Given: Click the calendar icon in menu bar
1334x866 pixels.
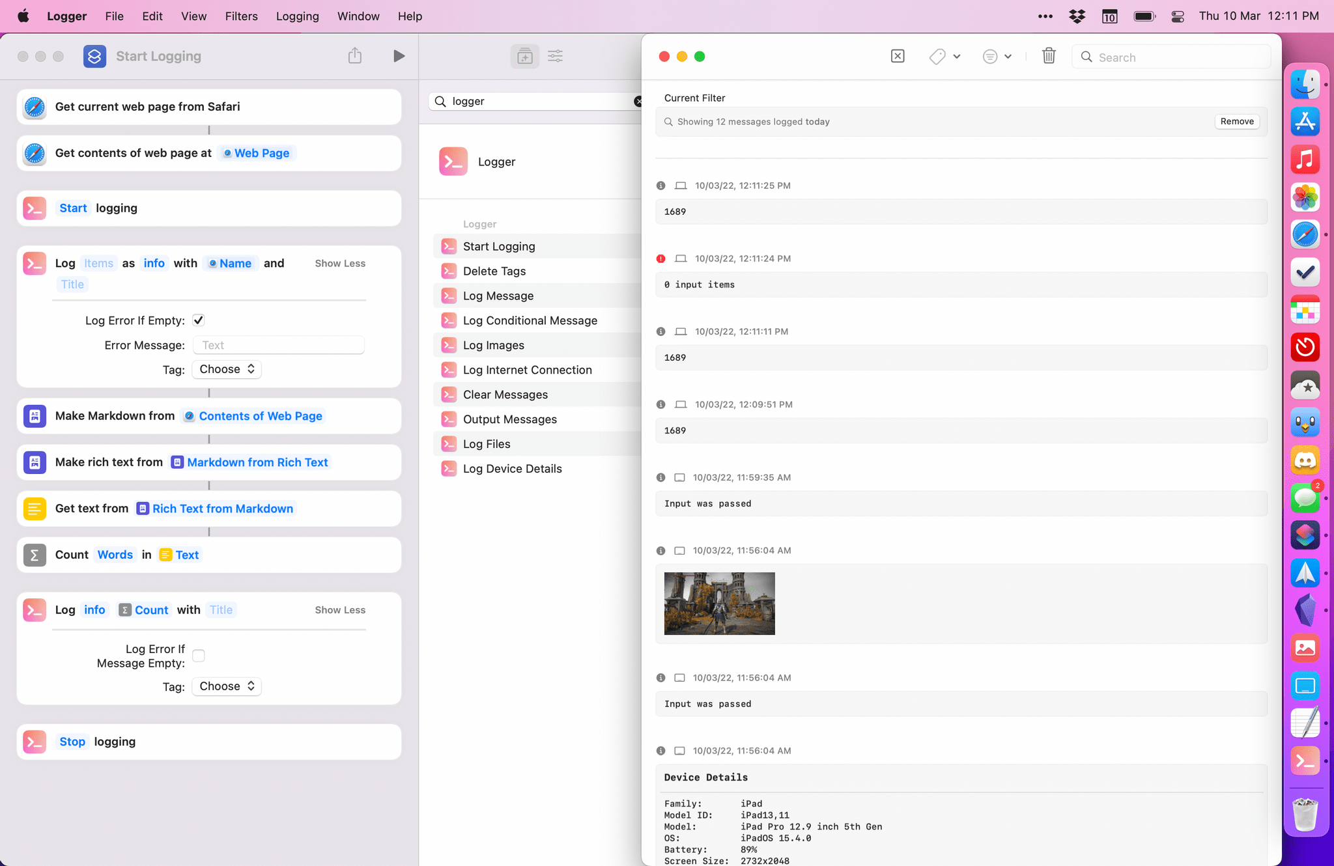Looking at the screenshot, I should point(1110,16).
